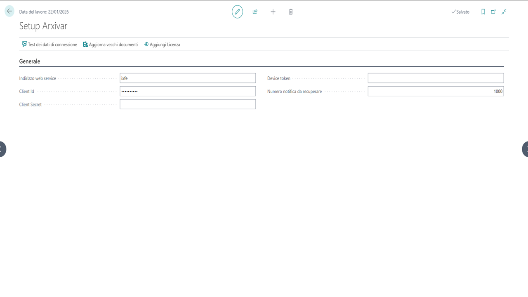Screen dimensions: 528x297
Task: Collapse the page with the shrink arrows icon
Action: [504, 12]
